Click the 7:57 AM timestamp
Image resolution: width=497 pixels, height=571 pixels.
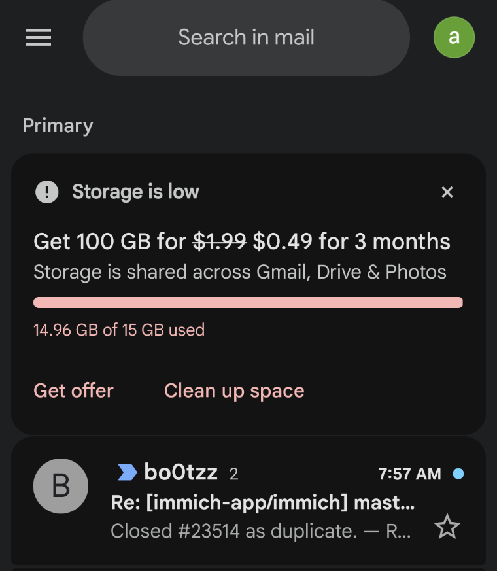tap(409, 474)
